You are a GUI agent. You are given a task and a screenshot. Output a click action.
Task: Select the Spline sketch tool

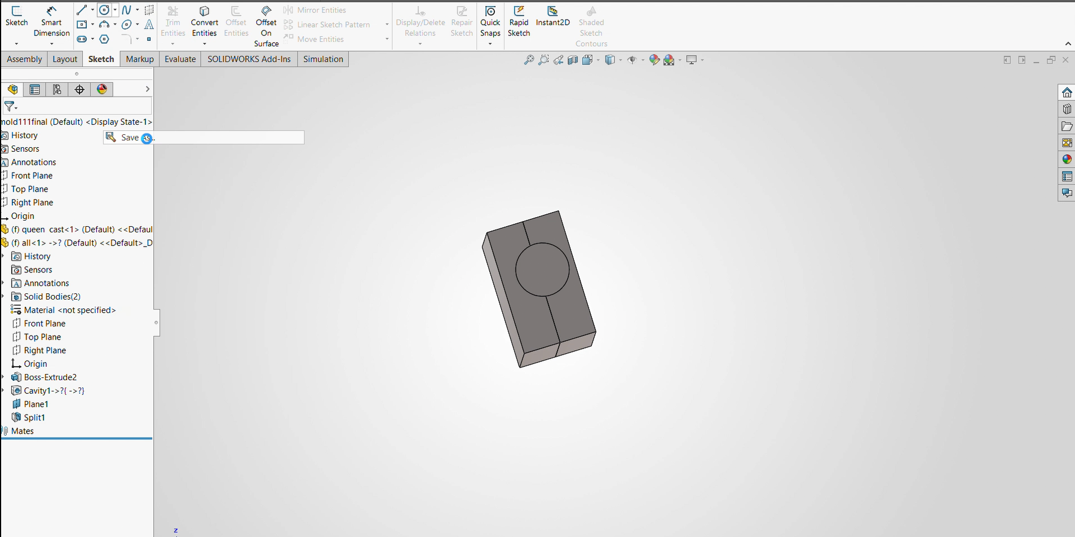[x=127, y=10]
